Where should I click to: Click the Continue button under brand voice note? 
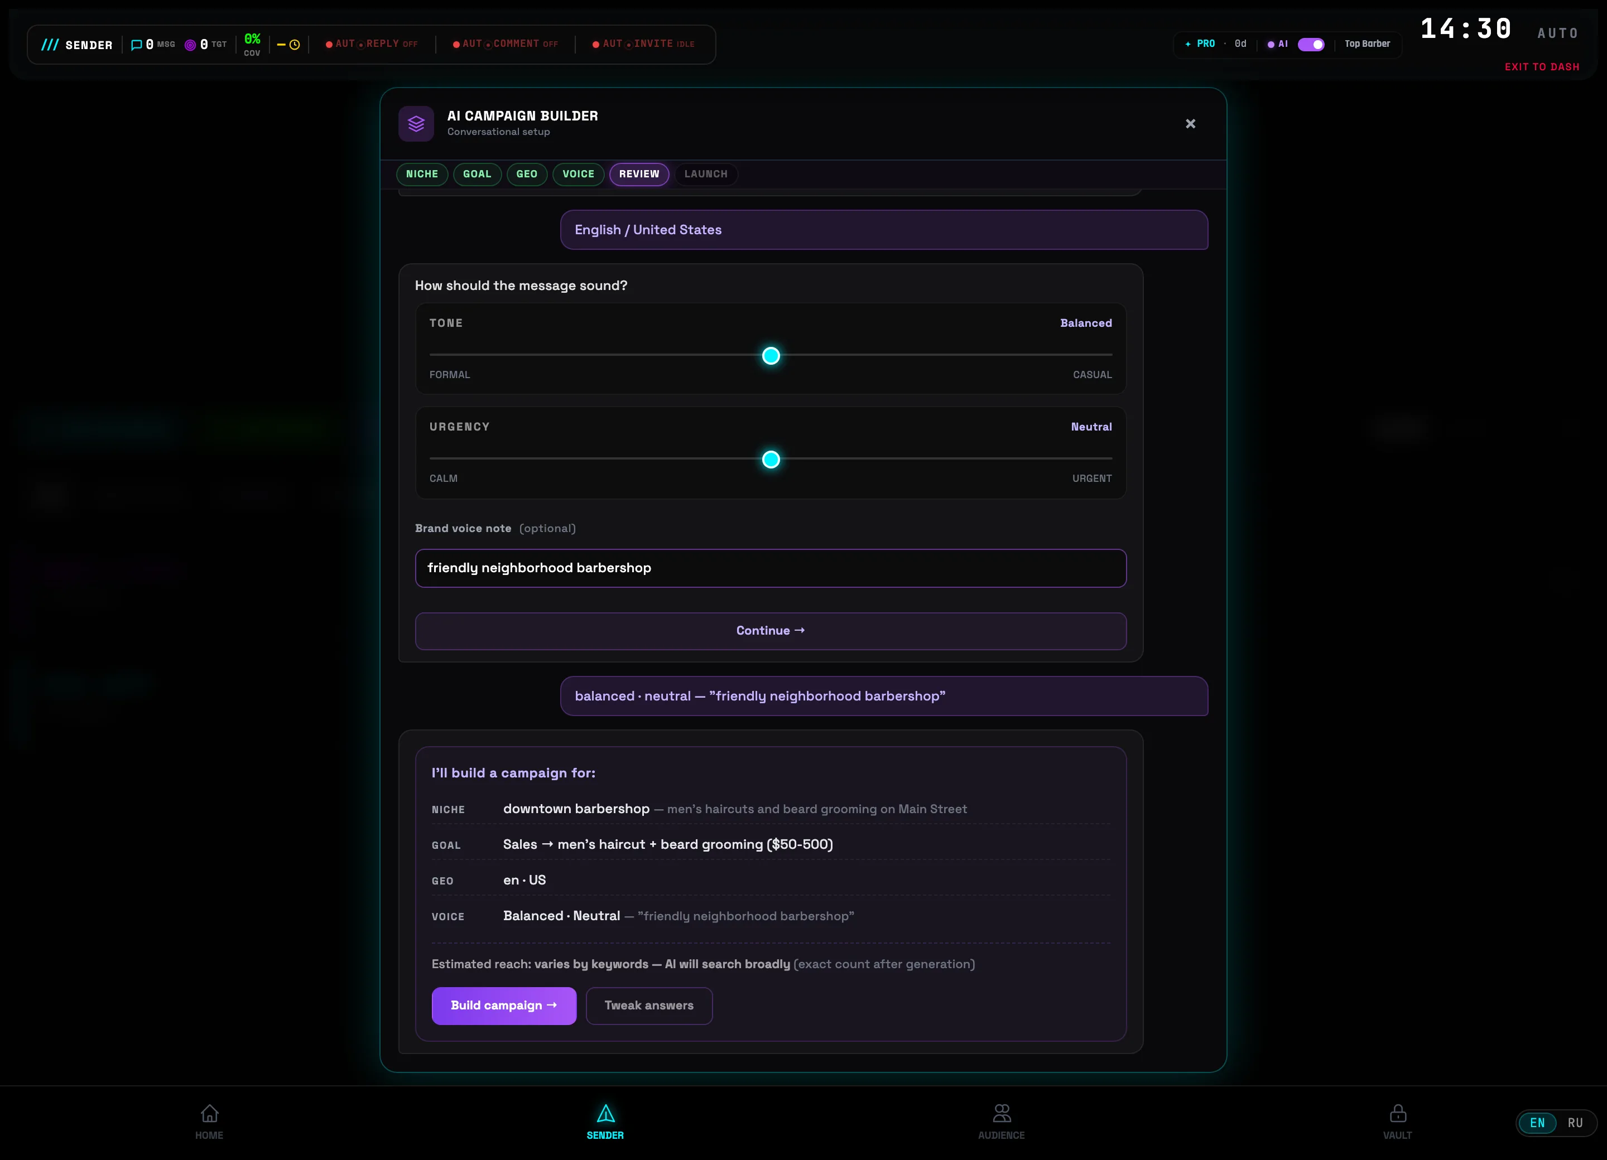point(770,630)
